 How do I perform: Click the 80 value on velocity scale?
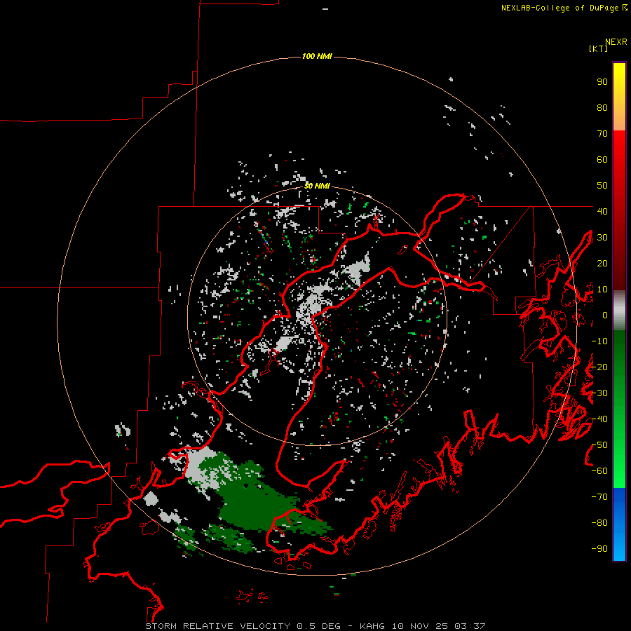[x=602, y=108]
